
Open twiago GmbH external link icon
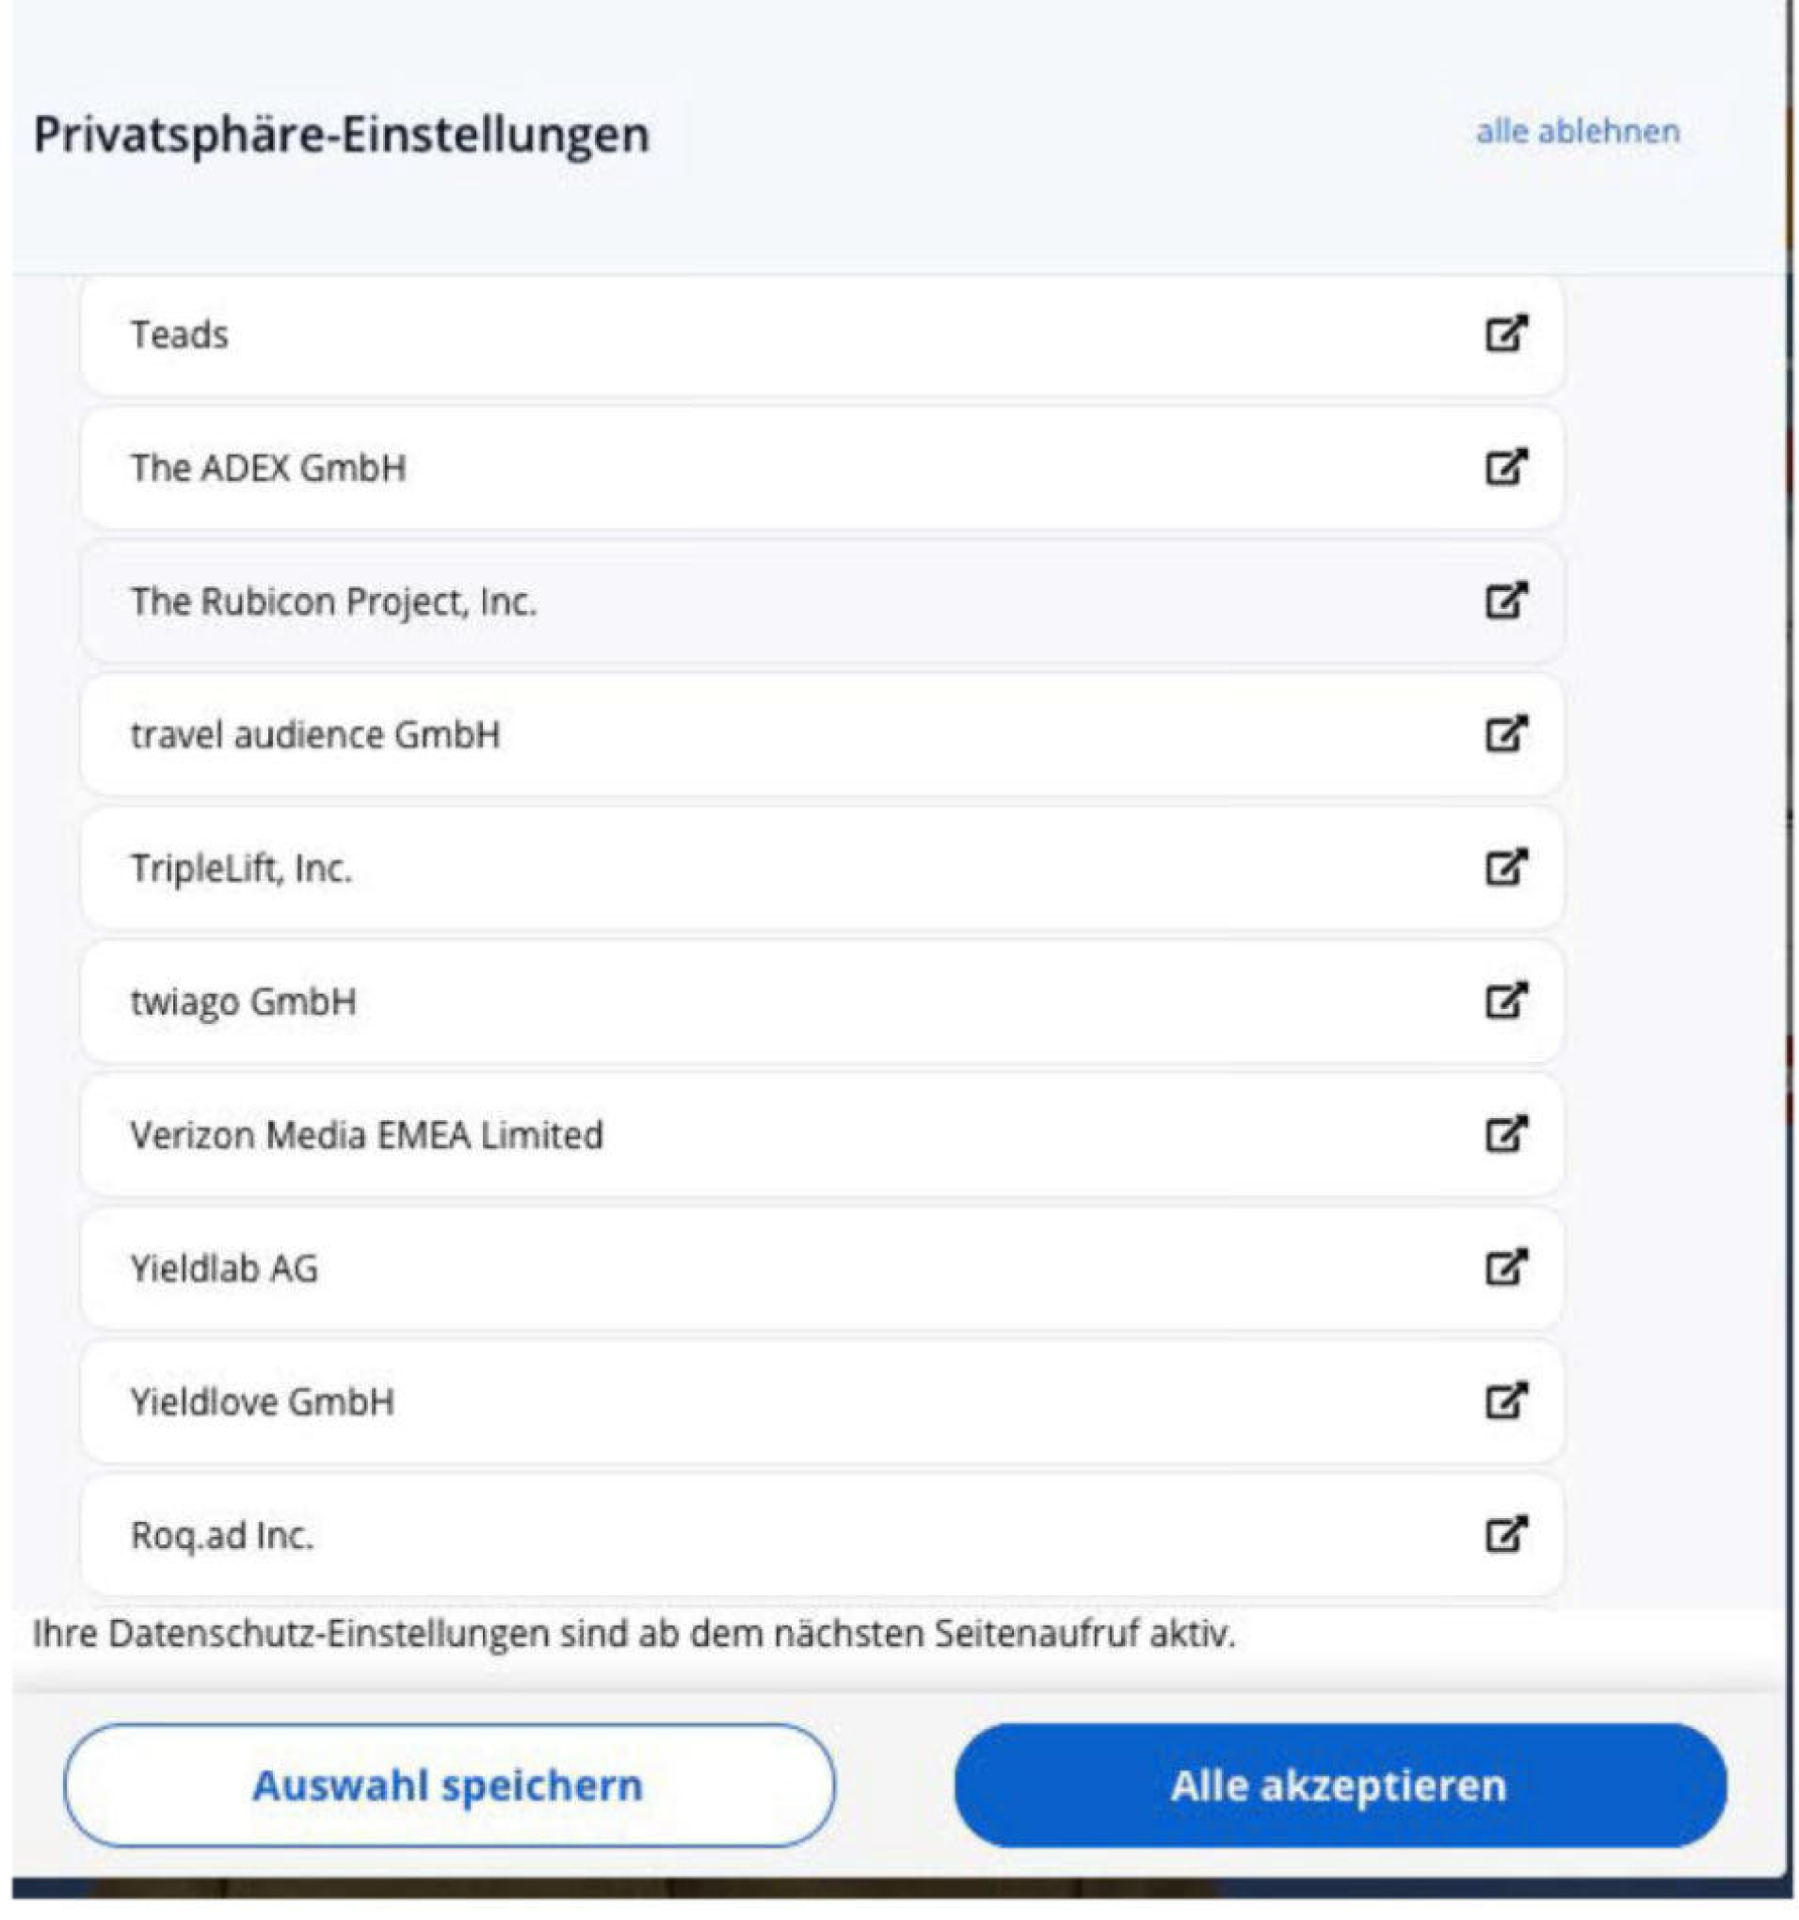click(x=1505, y=1001)
